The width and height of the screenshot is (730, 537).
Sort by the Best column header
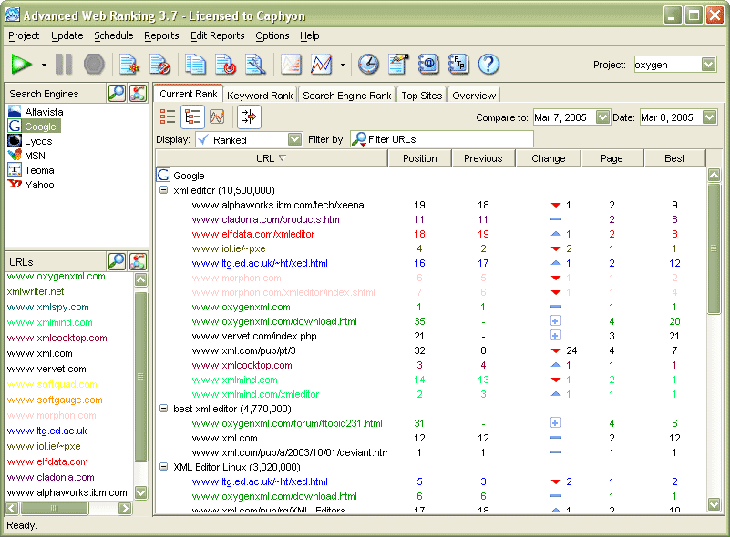tap(674, 158)
